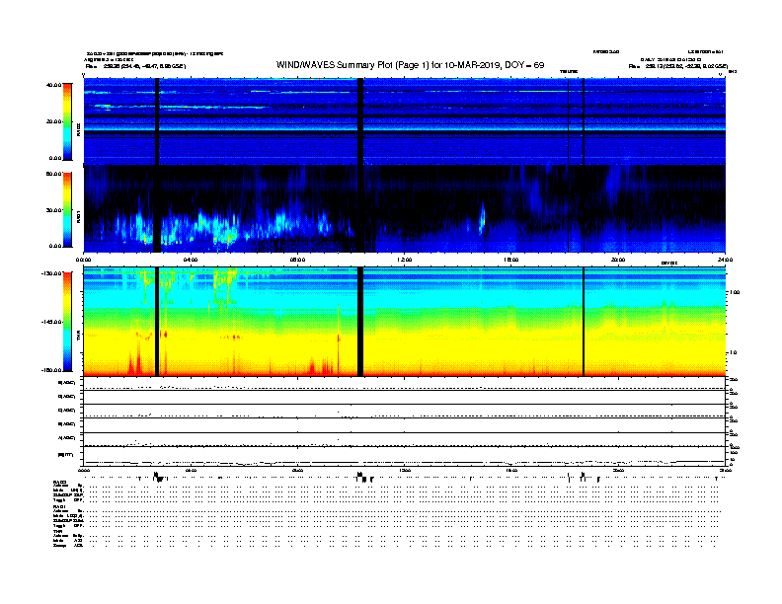
Task: Click the 00:00 time label under RAD1 panel
Action: pos(84,260)
